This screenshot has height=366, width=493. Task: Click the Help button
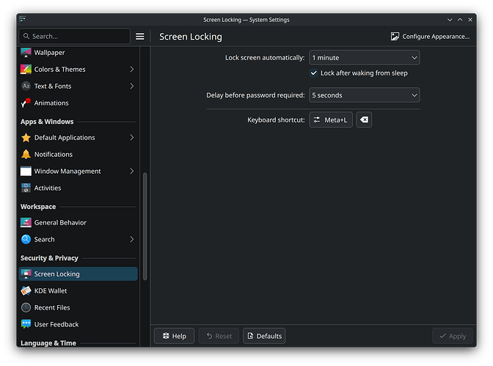(174, 336)
